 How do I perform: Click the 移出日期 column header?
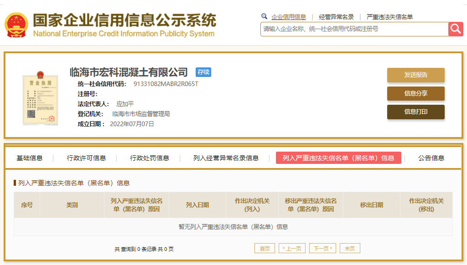[371, 205]
